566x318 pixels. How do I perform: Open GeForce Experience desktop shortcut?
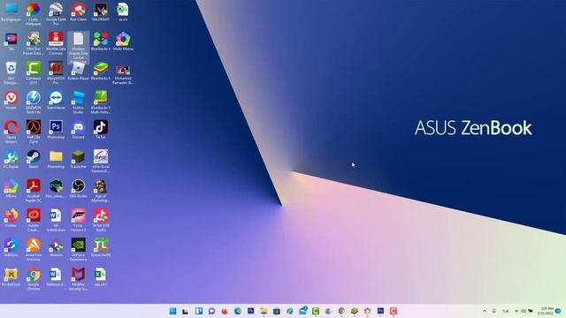78,249
